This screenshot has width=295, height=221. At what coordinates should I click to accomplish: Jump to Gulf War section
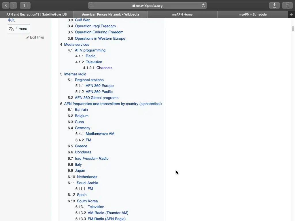82,20
